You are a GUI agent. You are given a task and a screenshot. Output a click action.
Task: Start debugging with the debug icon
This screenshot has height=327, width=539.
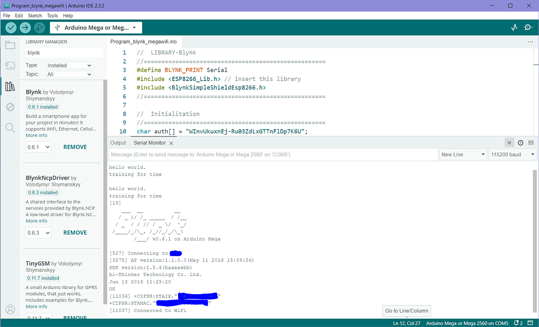pyautogui.click(x=40, y=28)
